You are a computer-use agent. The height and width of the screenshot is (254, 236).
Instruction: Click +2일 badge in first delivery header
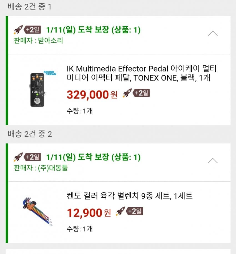coord(33,29)
